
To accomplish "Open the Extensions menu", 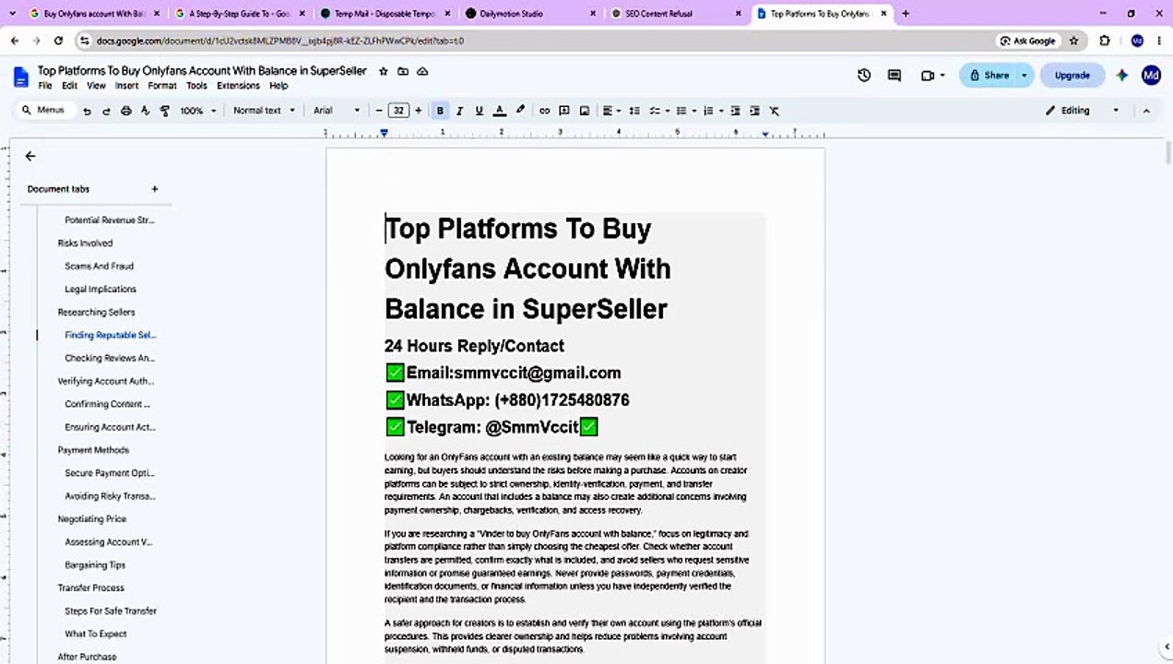I will 238,86.
